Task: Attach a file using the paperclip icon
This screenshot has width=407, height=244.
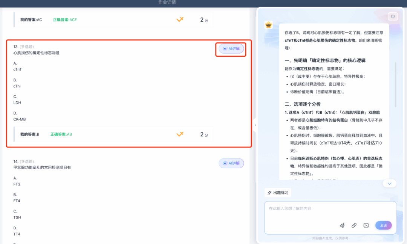Action: 354,225
